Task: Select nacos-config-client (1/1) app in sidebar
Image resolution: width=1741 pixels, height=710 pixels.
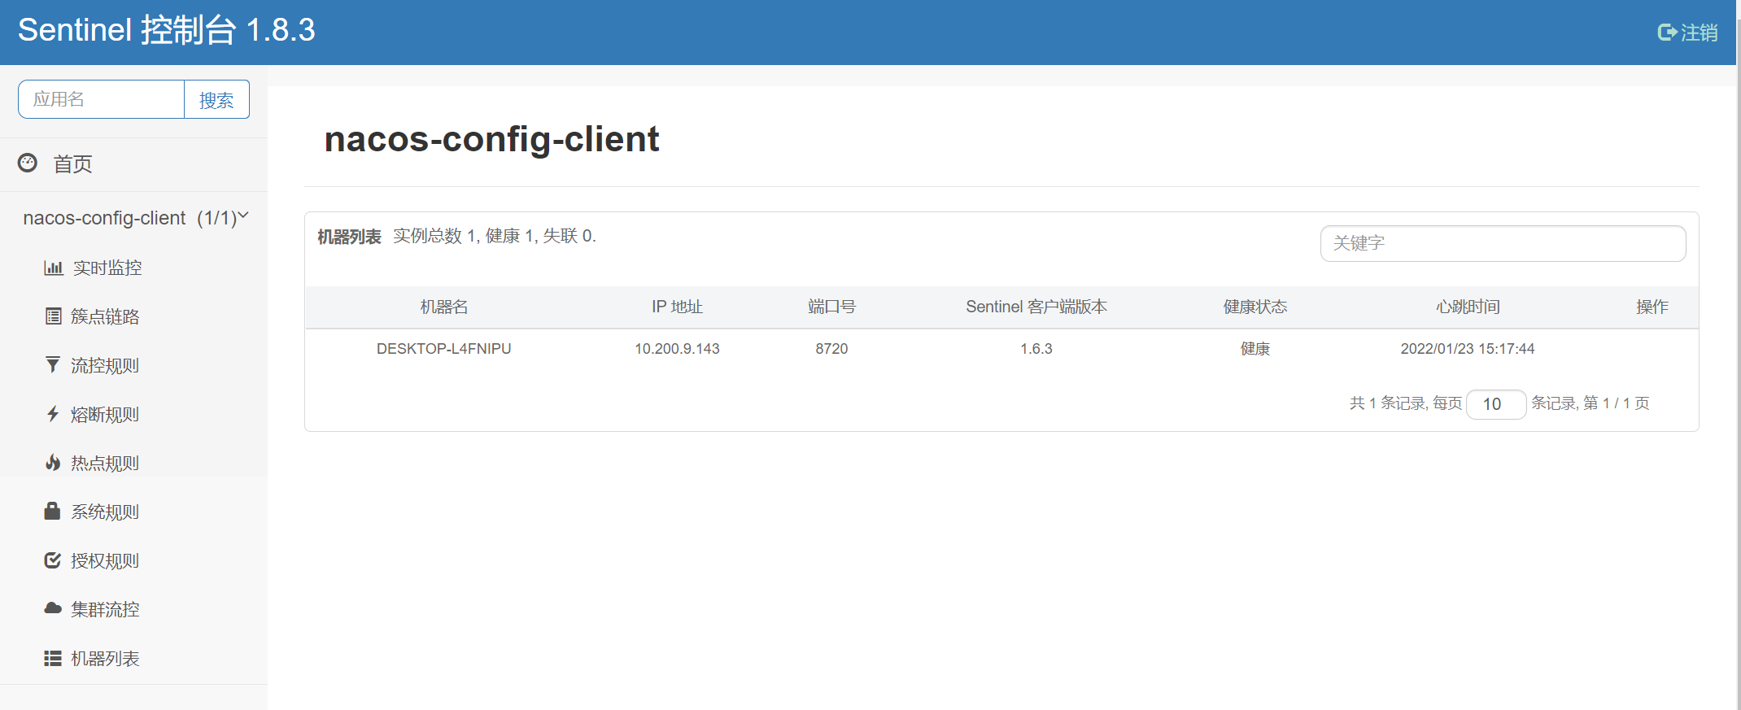Action: pos(130,218)
